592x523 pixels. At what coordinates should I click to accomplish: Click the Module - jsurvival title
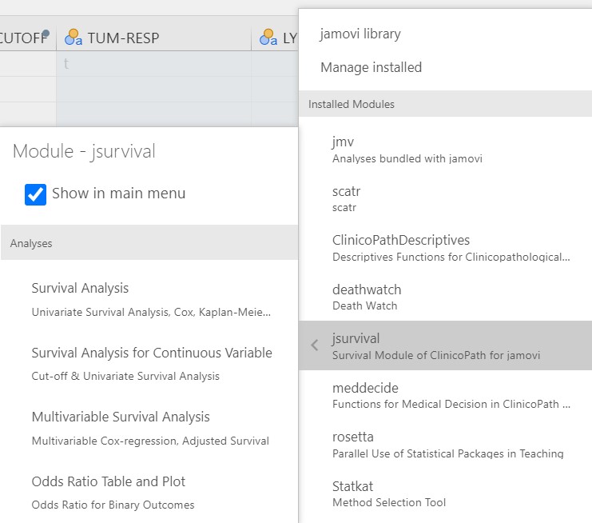pyautogui.click(x=84, y=151)
